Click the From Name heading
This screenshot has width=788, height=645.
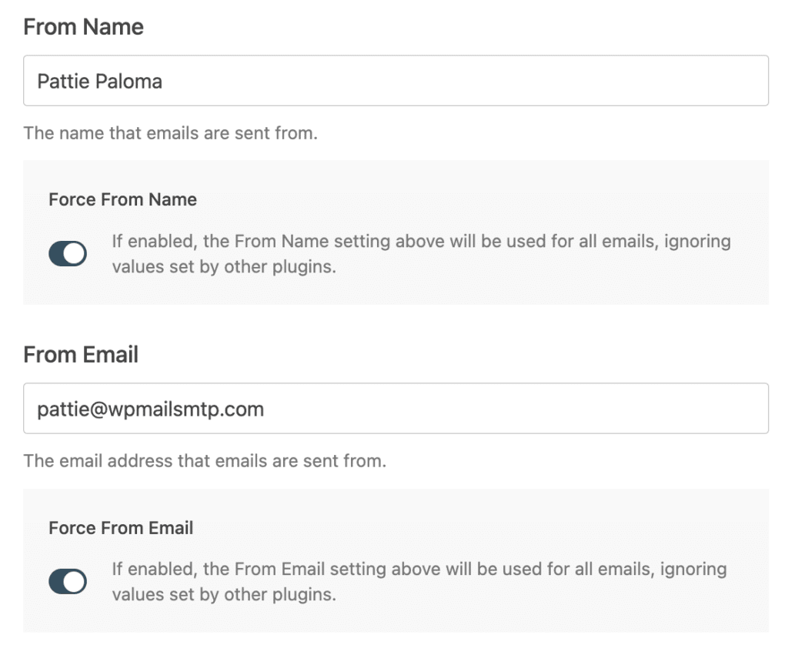coord(83,27)
